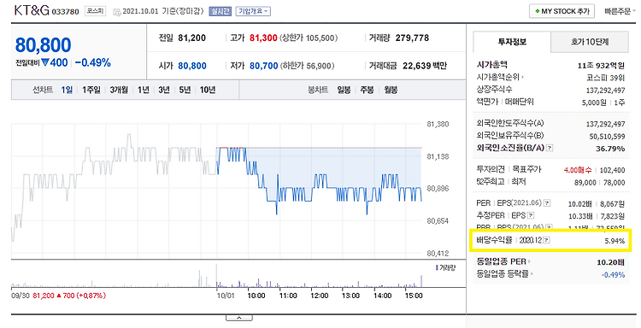Click the 4.00매수 investment opinion

click(x=578, y=170)
